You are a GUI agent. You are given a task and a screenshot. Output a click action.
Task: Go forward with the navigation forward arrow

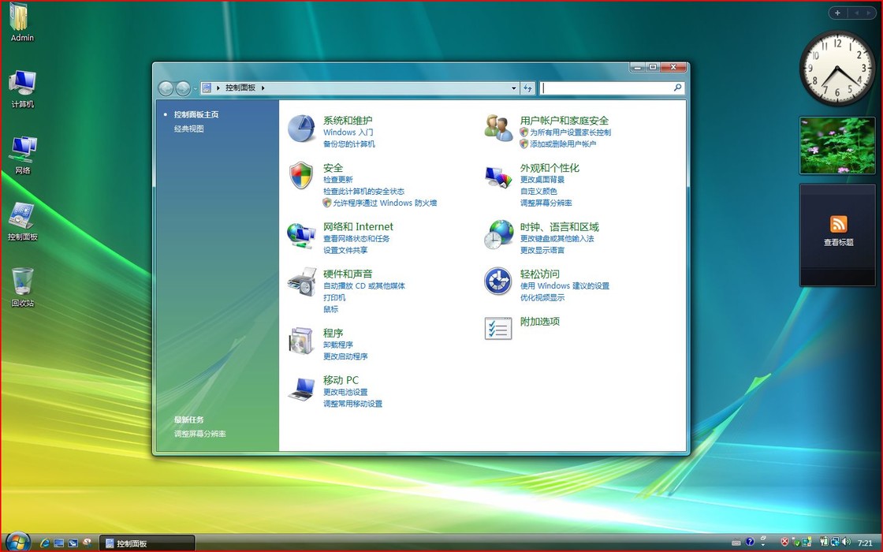coord(183,88)
